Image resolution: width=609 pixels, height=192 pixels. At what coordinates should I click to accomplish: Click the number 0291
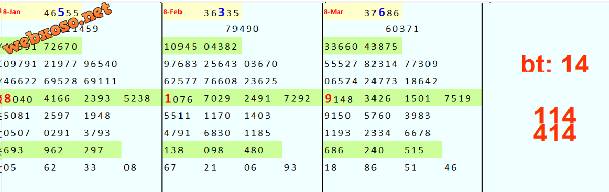pos(58,133)
